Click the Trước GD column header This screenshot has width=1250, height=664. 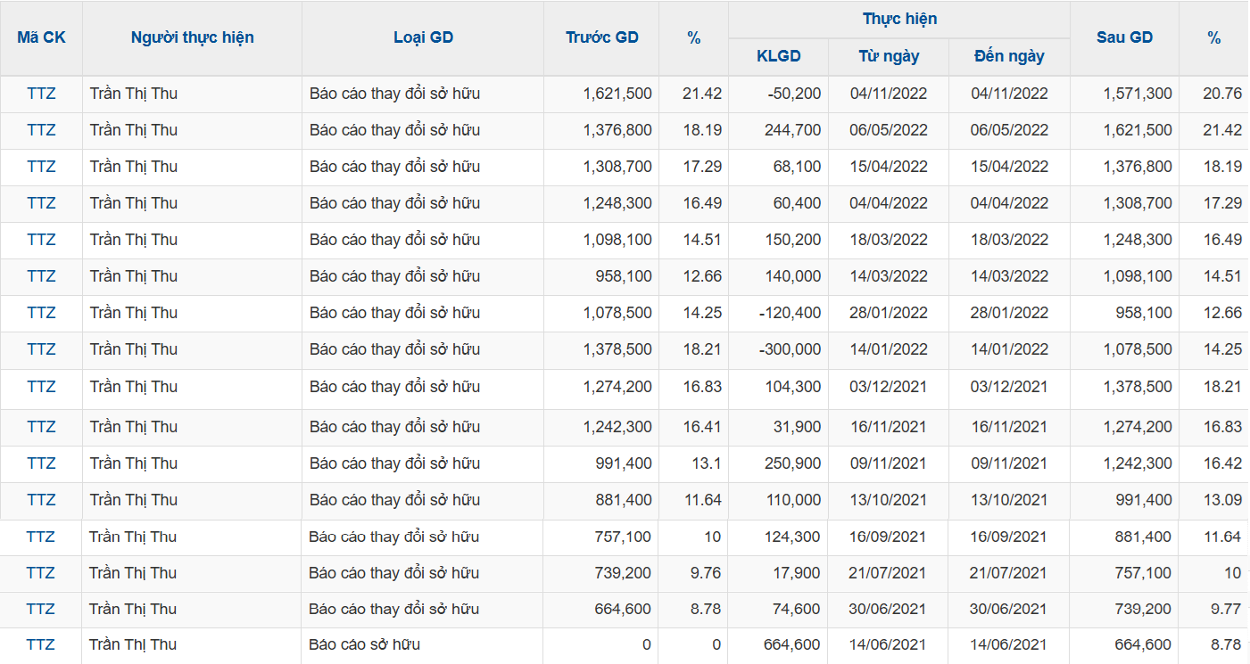coord(601,37)
